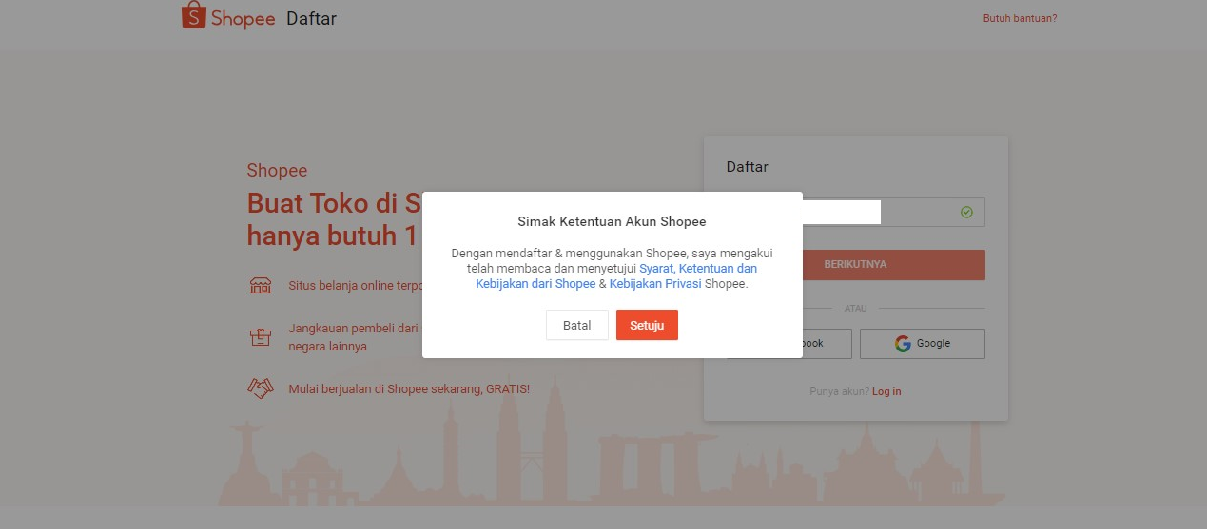Click the text Mulai berjualan di Shopee sekarang, GRATIS!

[409, 388]
